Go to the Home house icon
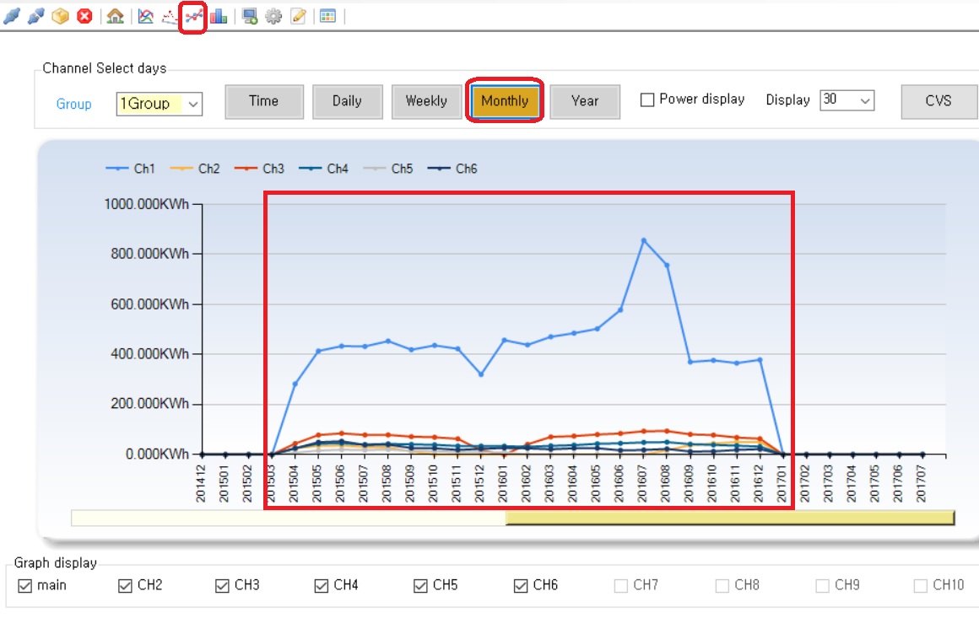979x629 pixels. [115, 16]
